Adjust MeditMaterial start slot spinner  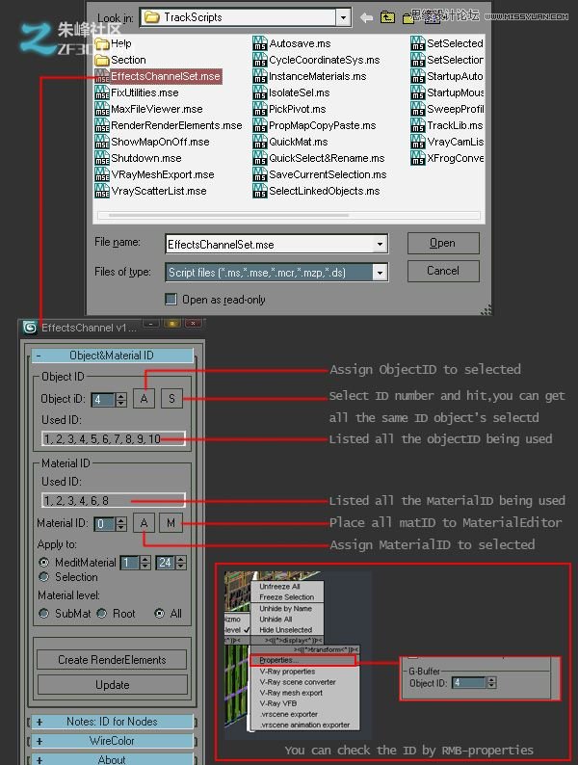145,563
